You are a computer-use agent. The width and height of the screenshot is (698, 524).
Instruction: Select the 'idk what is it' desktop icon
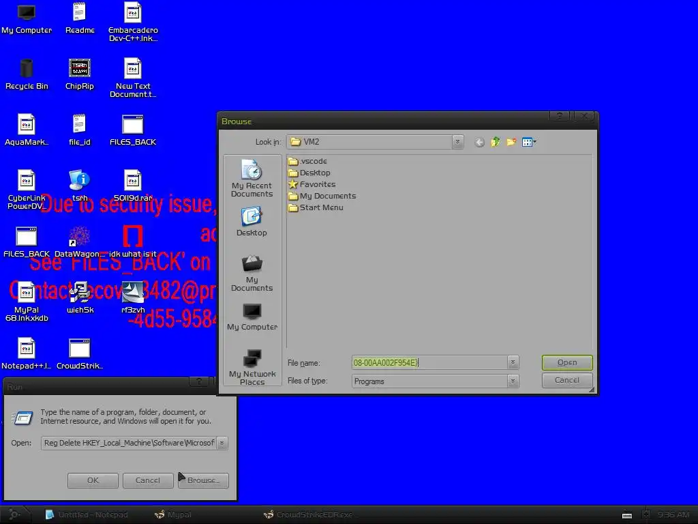pyautogui.click(x=133, y=243)
